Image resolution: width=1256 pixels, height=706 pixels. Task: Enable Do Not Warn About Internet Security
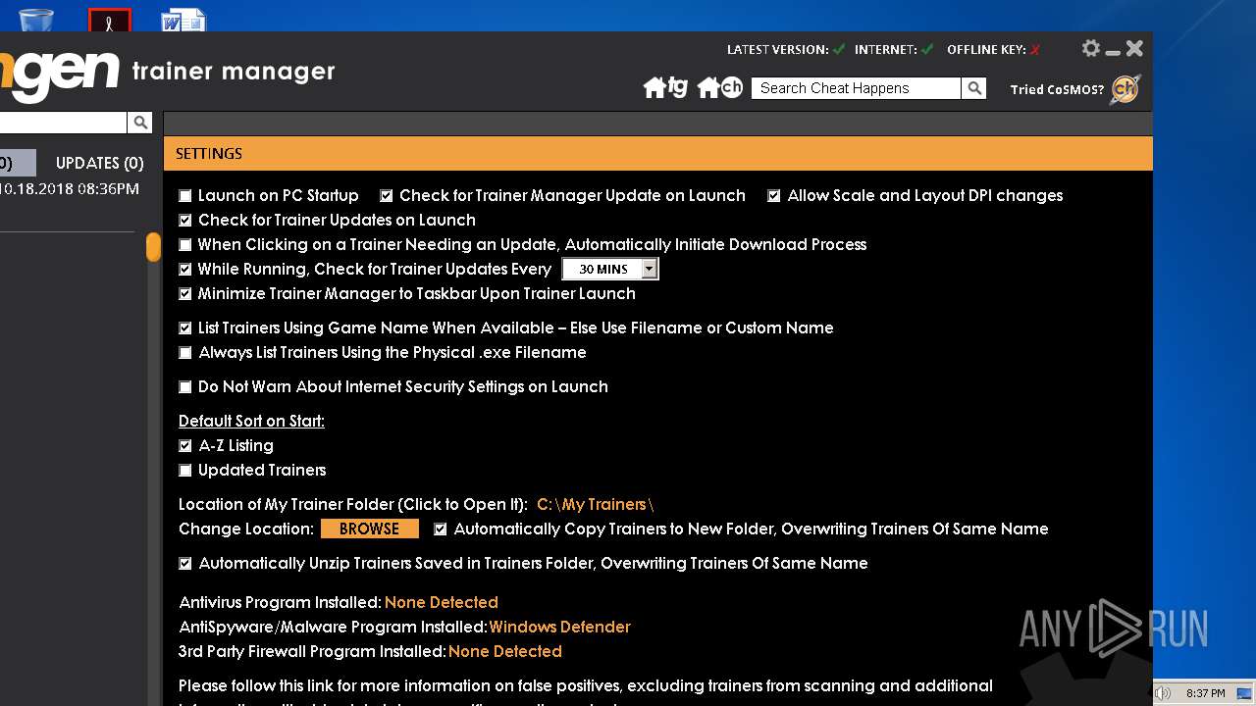185,387
